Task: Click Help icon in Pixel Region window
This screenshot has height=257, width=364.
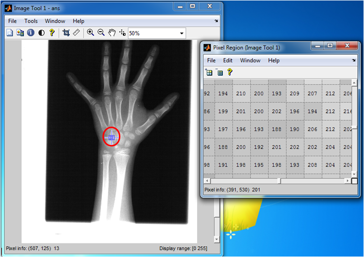Action: click(x=230, y=72)
